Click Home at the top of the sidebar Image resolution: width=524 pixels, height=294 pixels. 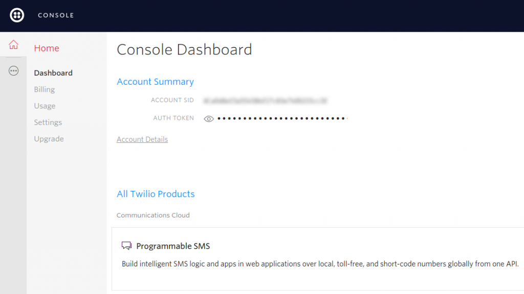tap(47, 48)
